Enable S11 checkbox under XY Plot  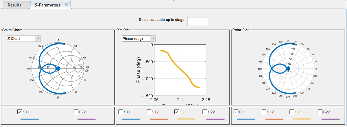[121, 112]
